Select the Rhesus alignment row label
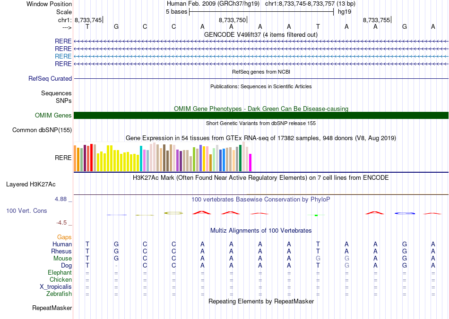Screen dimensions: 449x319 (61, 252)
